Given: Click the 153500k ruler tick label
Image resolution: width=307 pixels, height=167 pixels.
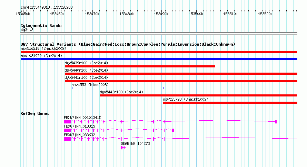Looking at the screenshot, I should (x=196, y=14).
